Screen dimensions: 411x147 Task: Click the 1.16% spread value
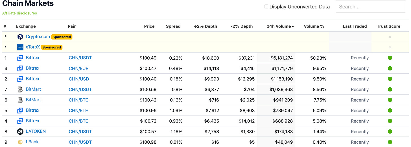[176, 132]
